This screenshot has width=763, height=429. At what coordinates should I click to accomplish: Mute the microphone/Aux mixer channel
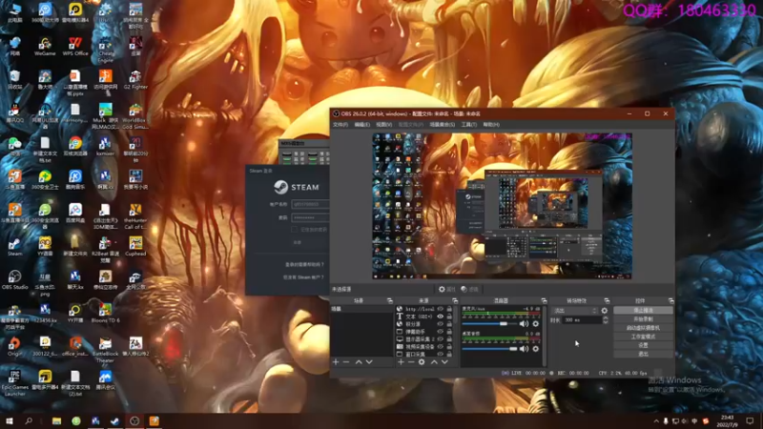coord(524,323)
